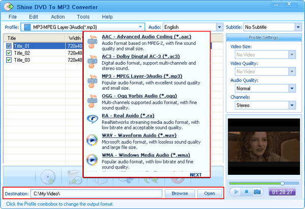Click the MP3 format icon in list
This screenshot has width=305, height=209.
pos(92,81)
